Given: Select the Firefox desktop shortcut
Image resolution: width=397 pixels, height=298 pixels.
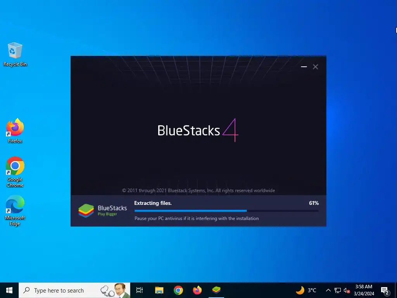Looking at the screenshot, I should [15, 131].
